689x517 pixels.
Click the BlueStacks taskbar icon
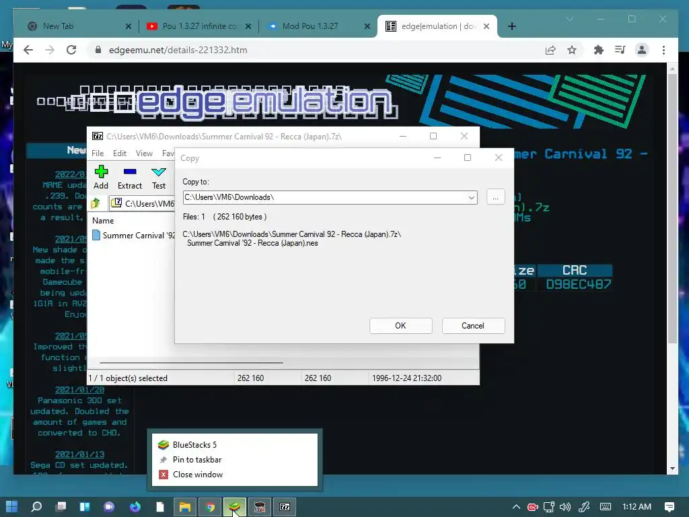pos(235,507)
